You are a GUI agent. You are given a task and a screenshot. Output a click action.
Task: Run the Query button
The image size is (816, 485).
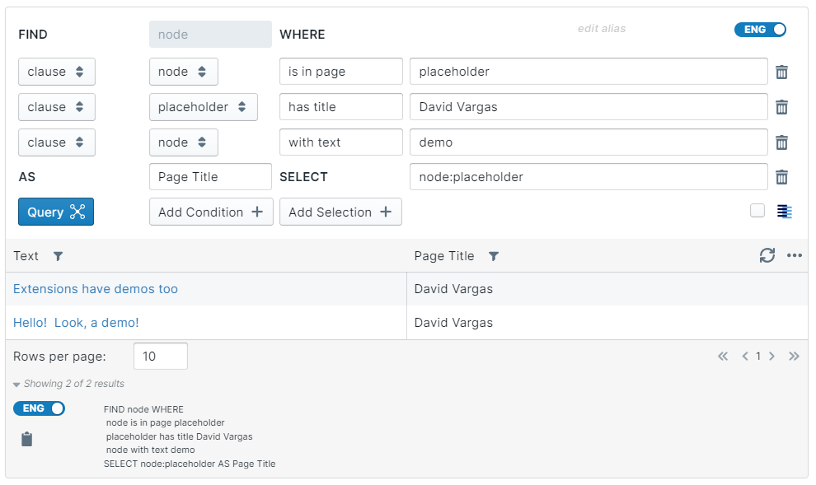coord(56,212)
